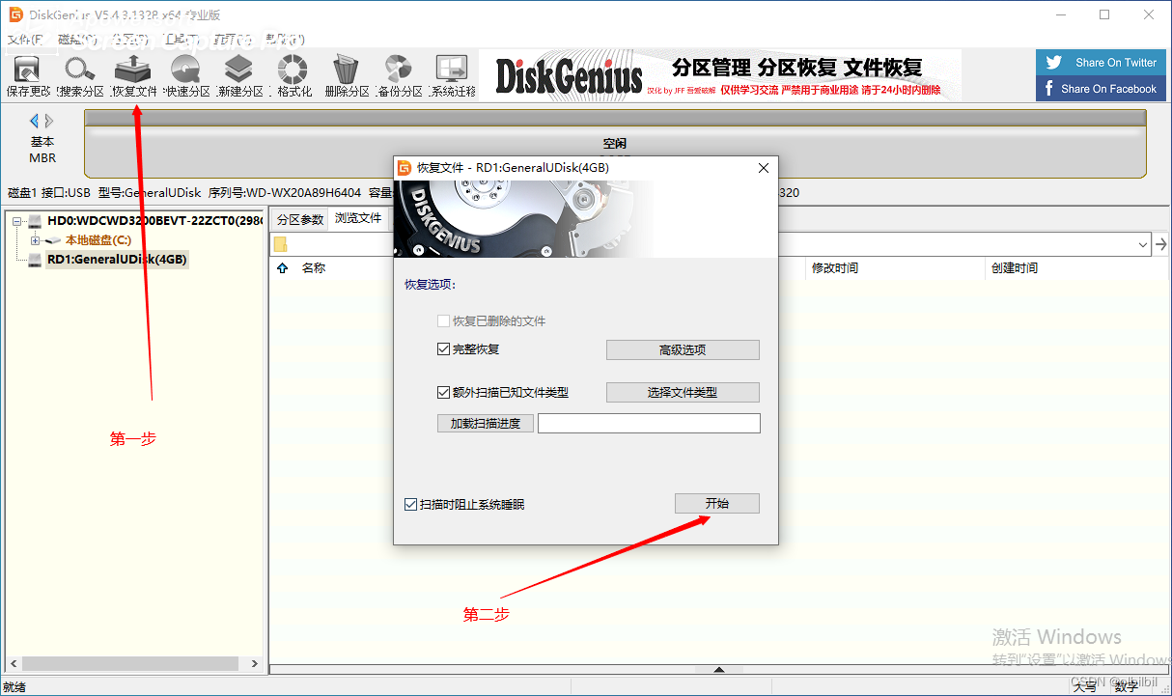Click the Share On Twitter button
This screenshot has height=696, width=1172.
(1102, 63)
